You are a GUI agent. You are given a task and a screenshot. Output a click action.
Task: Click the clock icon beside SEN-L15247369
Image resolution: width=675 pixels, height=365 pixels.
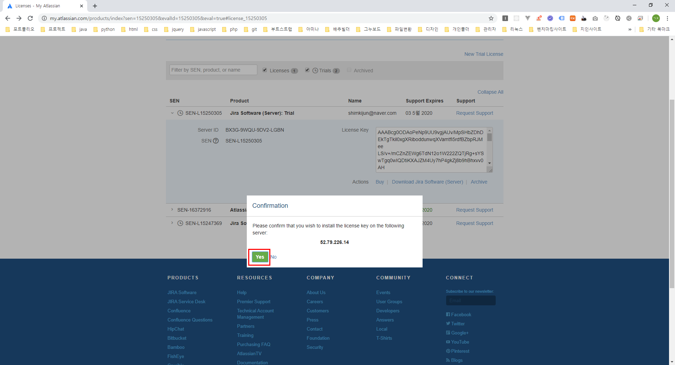[x=180, y=223]
